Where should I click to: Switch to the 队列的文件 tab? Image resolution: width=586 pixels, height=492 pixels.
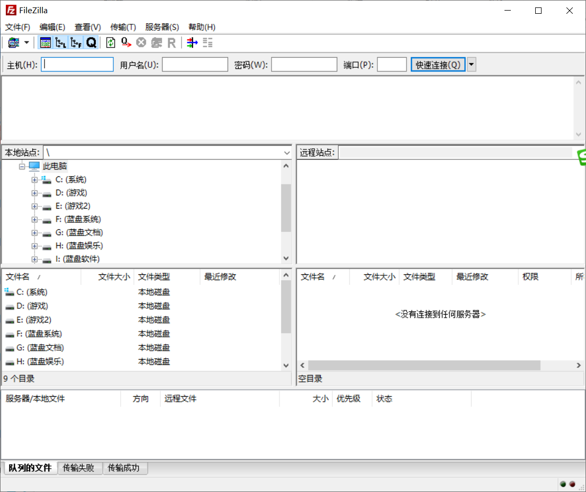click(30, 468)
